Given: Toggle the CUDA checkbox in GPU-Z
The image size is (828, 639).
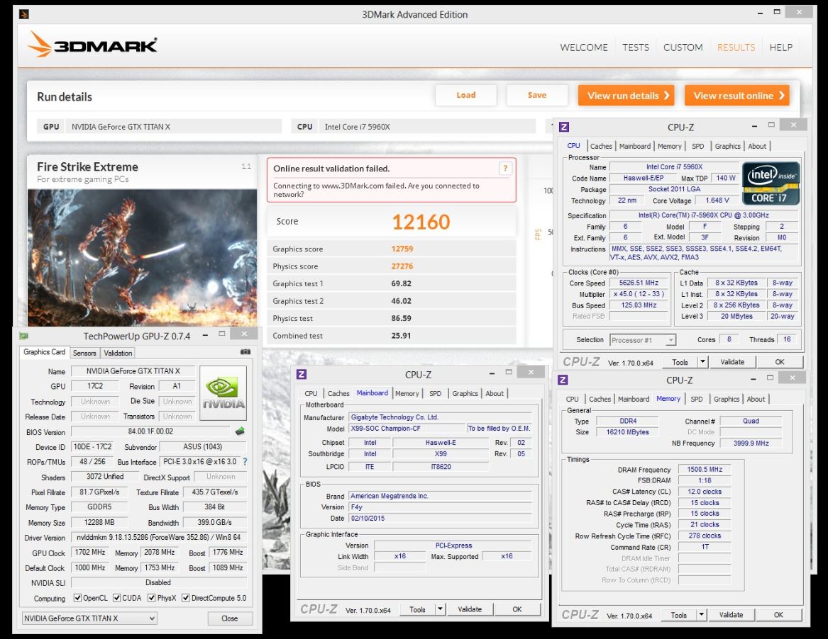Looking at the screenshot, I should (x=116, y=598).
